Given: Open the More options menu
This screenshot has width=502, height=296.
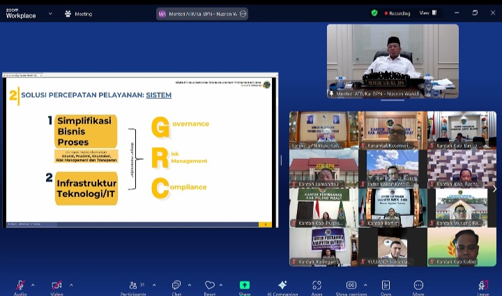Looking at the screenshot, I should tap(418, 287).
